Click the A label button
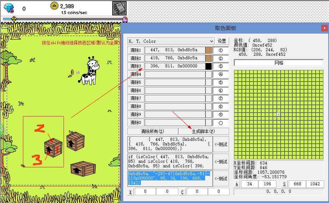329x203 pixels. pyautogui.click(x=237, y=184)
